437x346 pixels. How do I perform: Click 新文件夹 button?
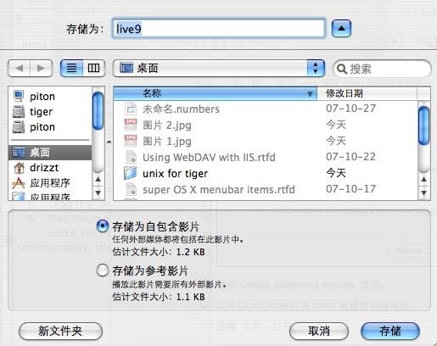pyautogui.click(x=60, y=331)
